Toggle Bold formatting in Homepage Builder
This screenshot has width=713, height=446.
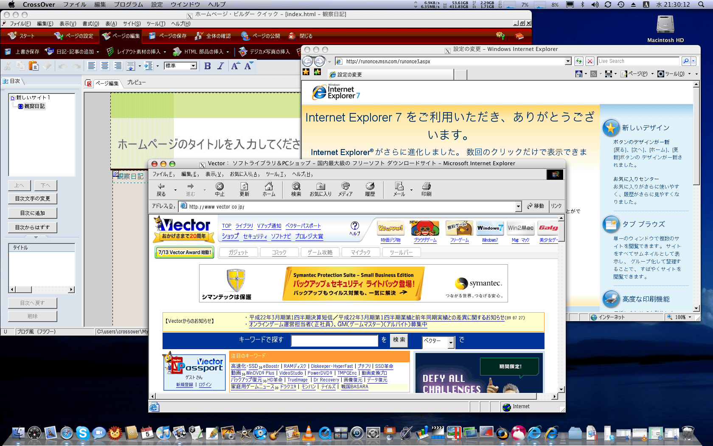(208, 66)
